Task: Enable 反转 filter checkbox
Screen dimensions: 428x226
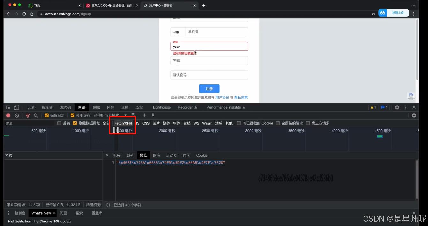Action: [59, 123]
